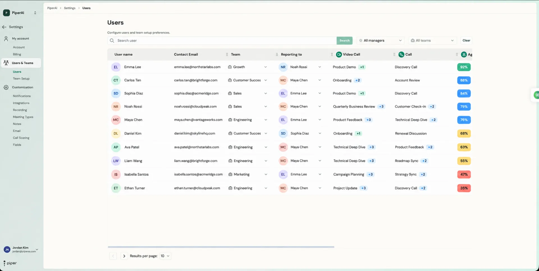
Task: Click the magnifier icon in search box
Action: 112,41
